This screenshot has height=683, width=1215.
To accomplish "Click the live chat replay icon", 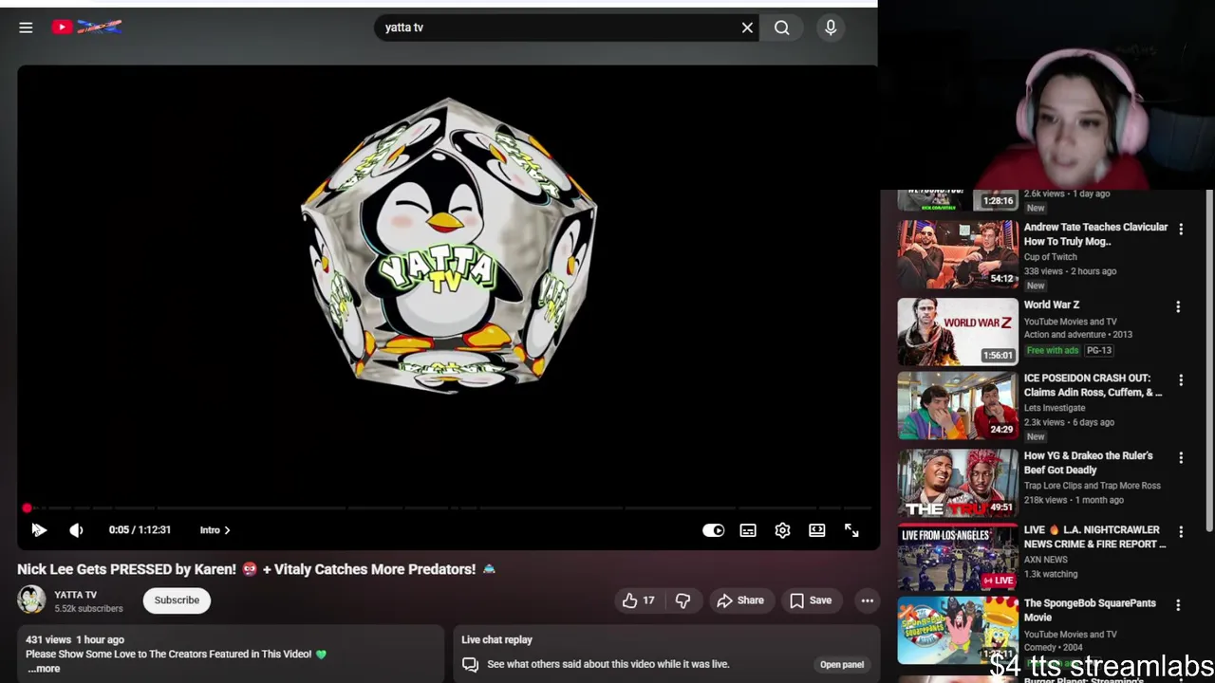I will [470, 664].
